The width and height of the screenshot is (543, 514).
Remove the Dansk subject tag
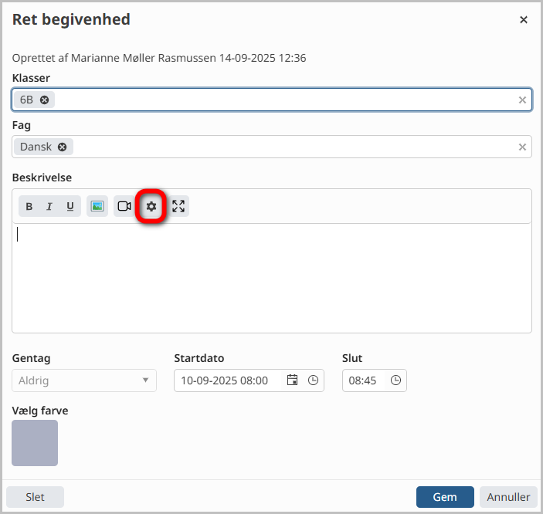(63, 147)
